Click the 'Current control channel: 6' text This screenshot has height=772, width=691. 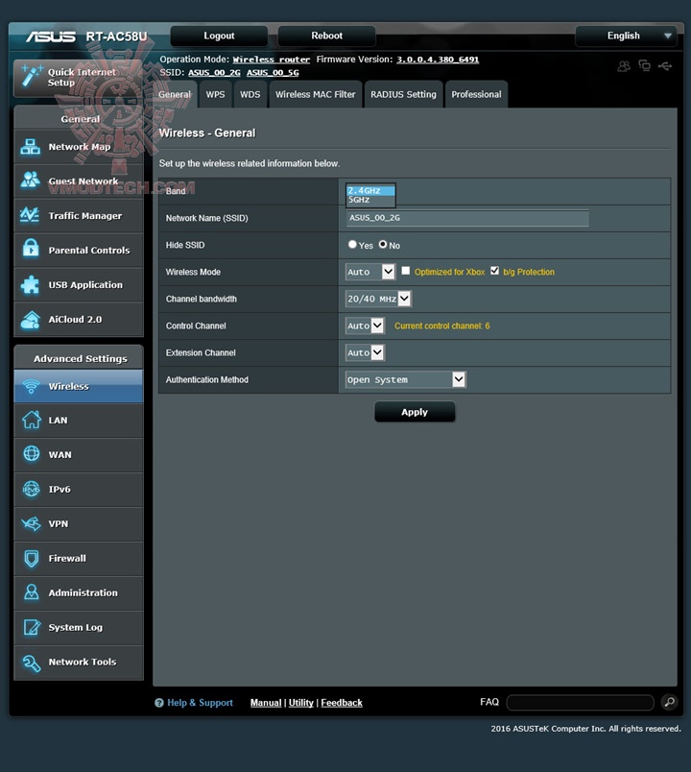click(x=442, y=326)
